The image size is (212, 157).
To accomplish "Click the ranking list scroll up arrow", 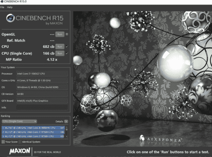I will (67, 127).
